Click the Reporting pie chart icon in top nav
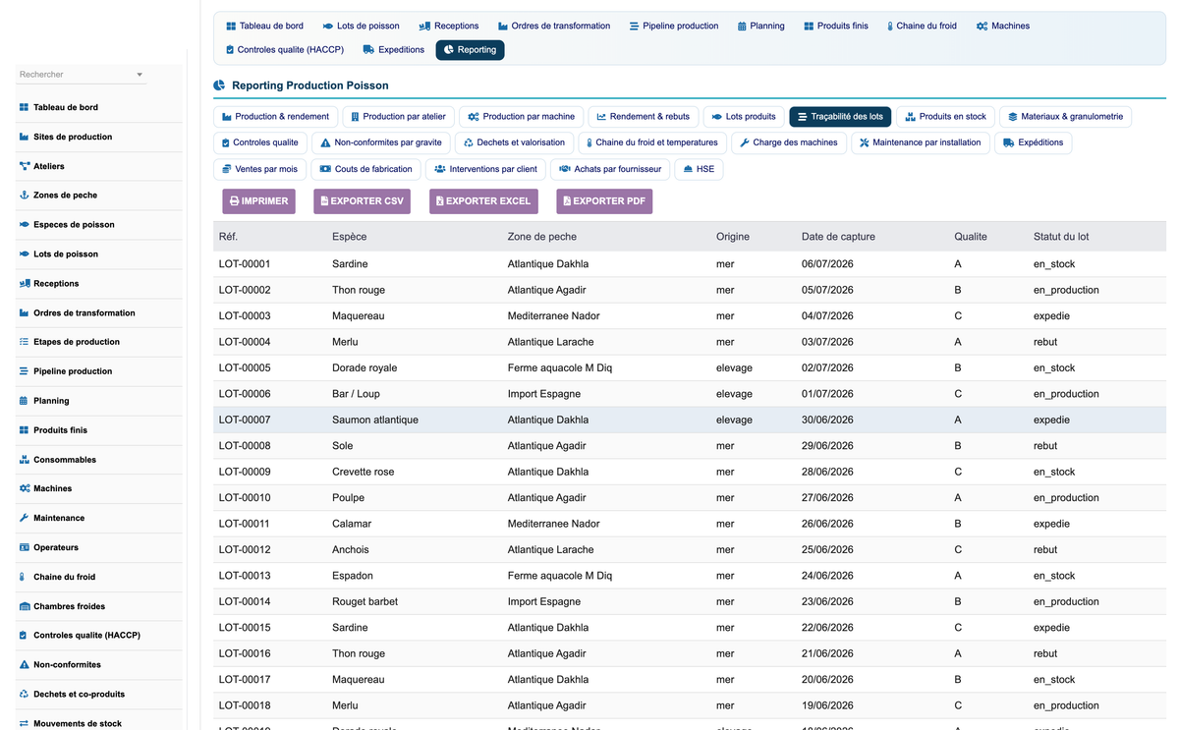Image resolution: width=1179 pixels, height=730 pixels. pyautogui.click(x=449, y=49)
